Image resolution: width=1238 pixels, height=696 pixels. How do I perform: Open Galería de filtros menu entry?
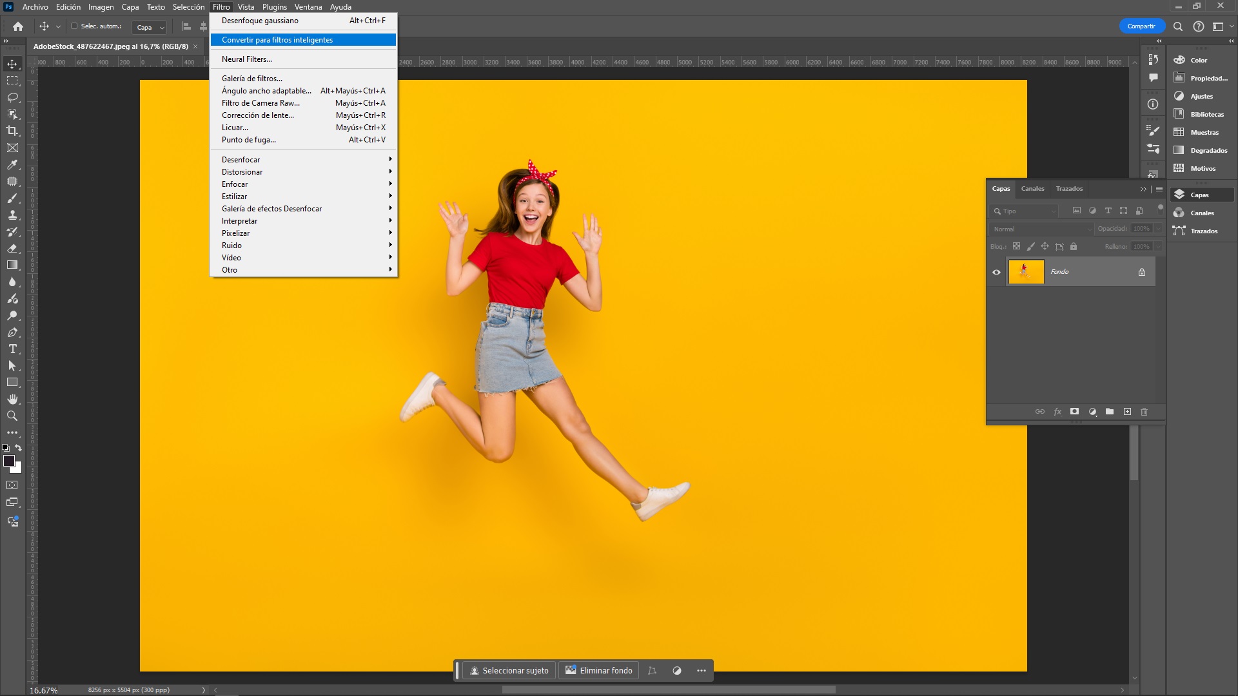pos(303,79)
